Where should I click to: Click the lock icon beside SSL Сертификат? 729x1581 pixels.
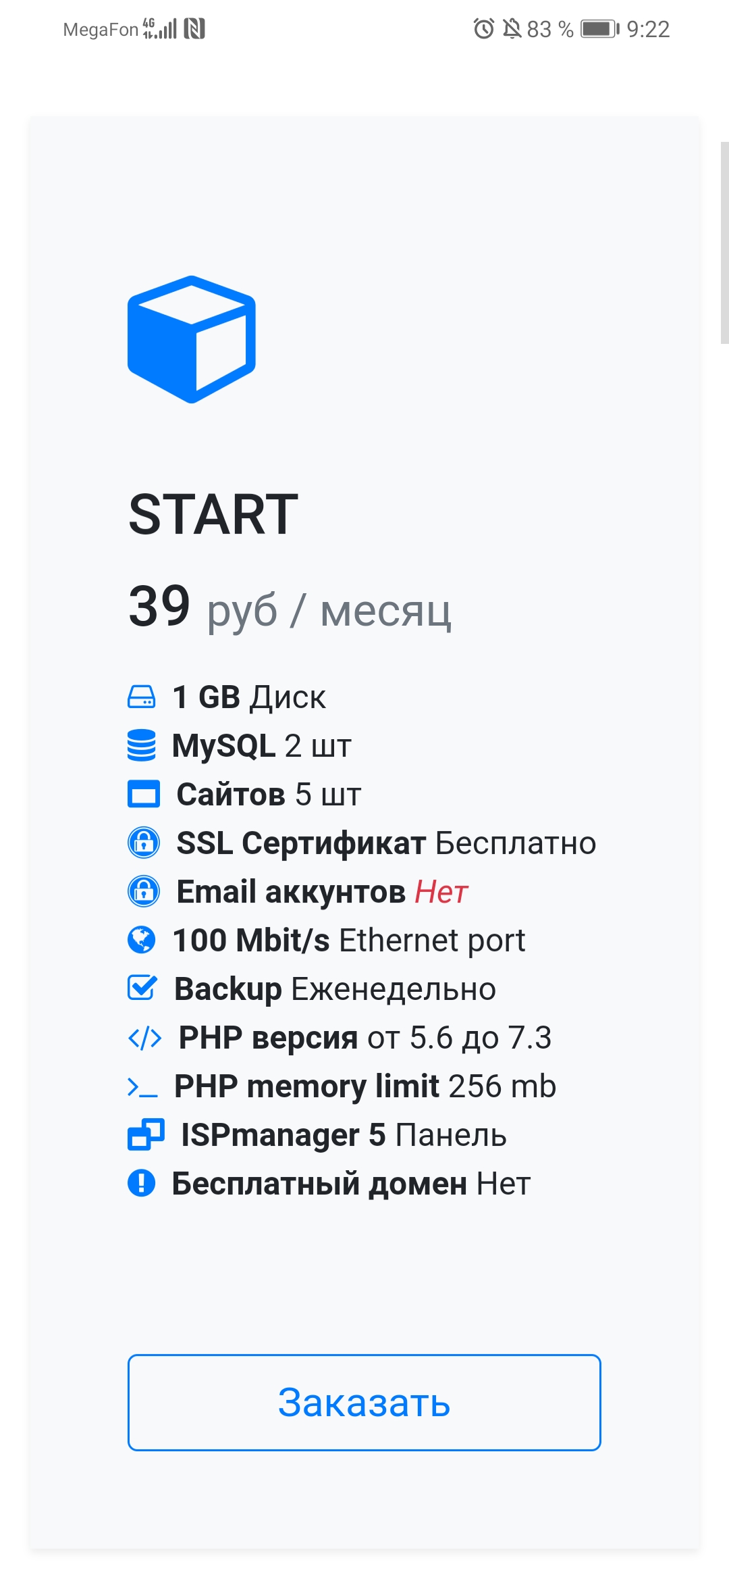tap(144, 843)
